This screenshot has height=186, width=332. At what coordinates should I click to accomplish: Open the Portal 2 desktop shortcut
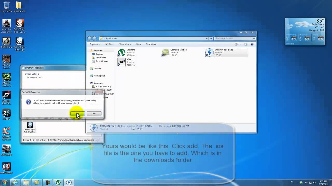pyautogui.click(x=6, y=114)
